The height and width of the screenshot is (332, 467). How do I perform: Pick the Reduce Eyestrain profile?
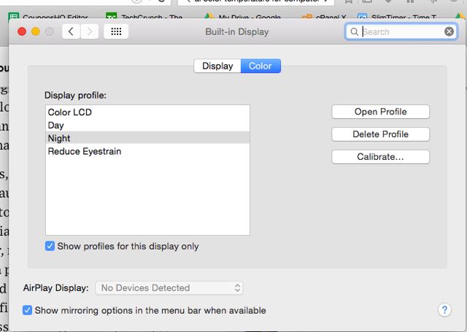147,151
